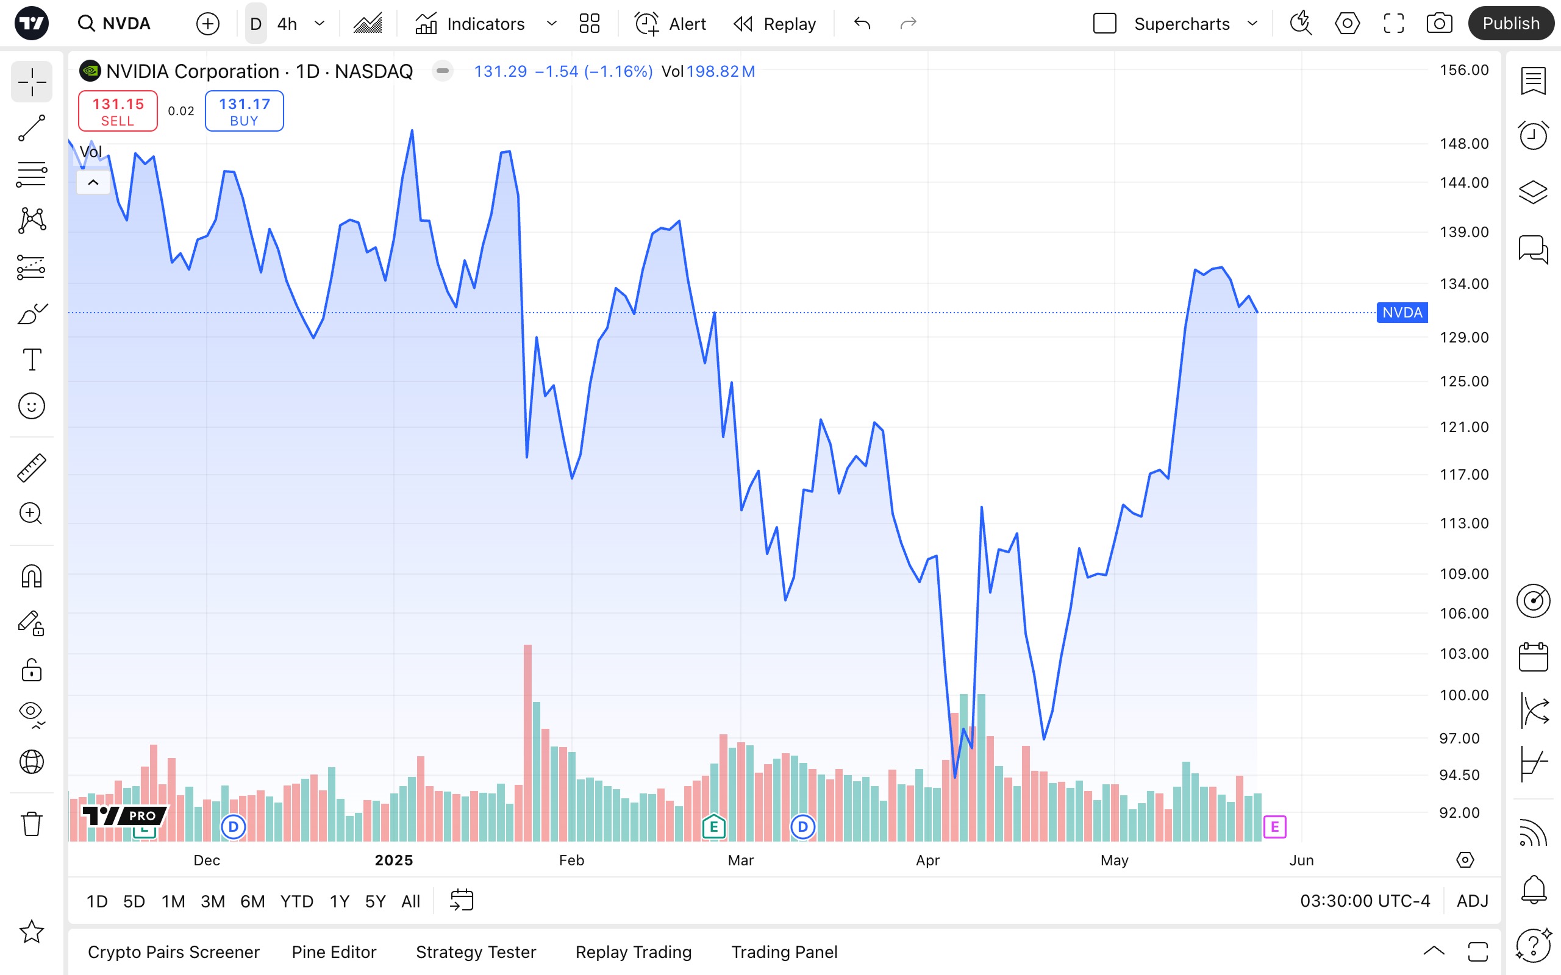Select the trend line drawing tool
The image size is (1561, 975).
click(x=32, y=129)
